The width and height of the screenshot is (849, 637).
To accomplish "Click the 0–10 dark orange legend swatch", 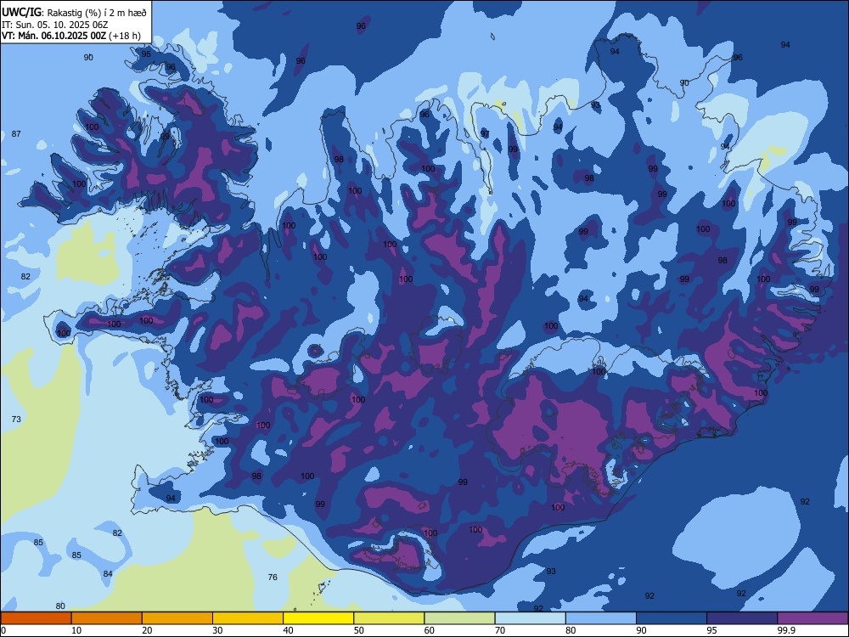I will pyautogui.click(x=36, y=618).
